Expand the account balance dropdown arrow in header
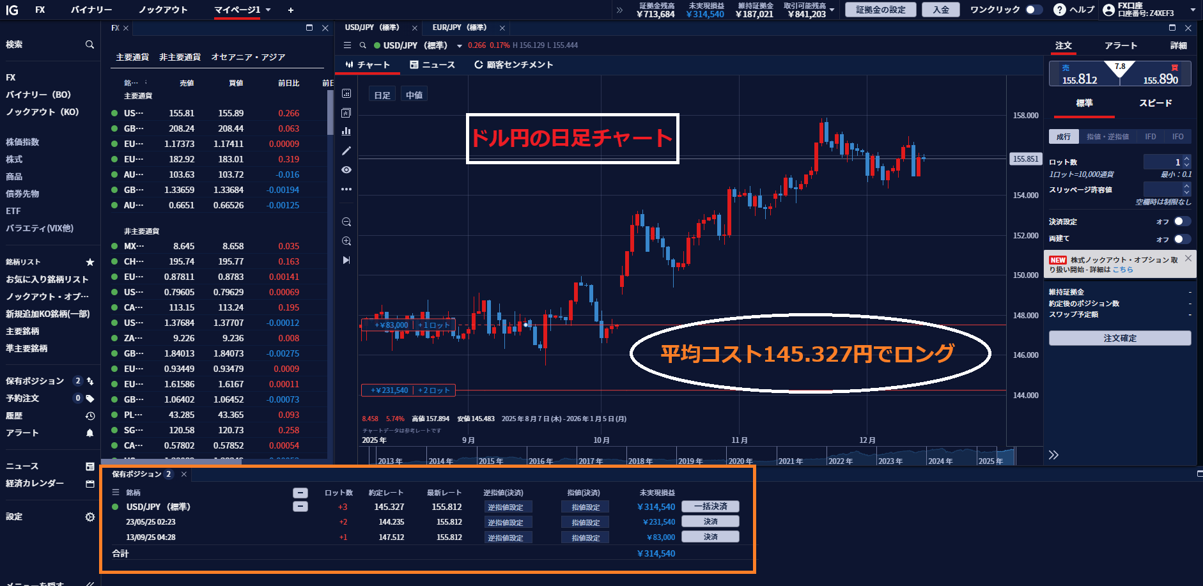1203x586 pixels. click(x=832, y=10)
